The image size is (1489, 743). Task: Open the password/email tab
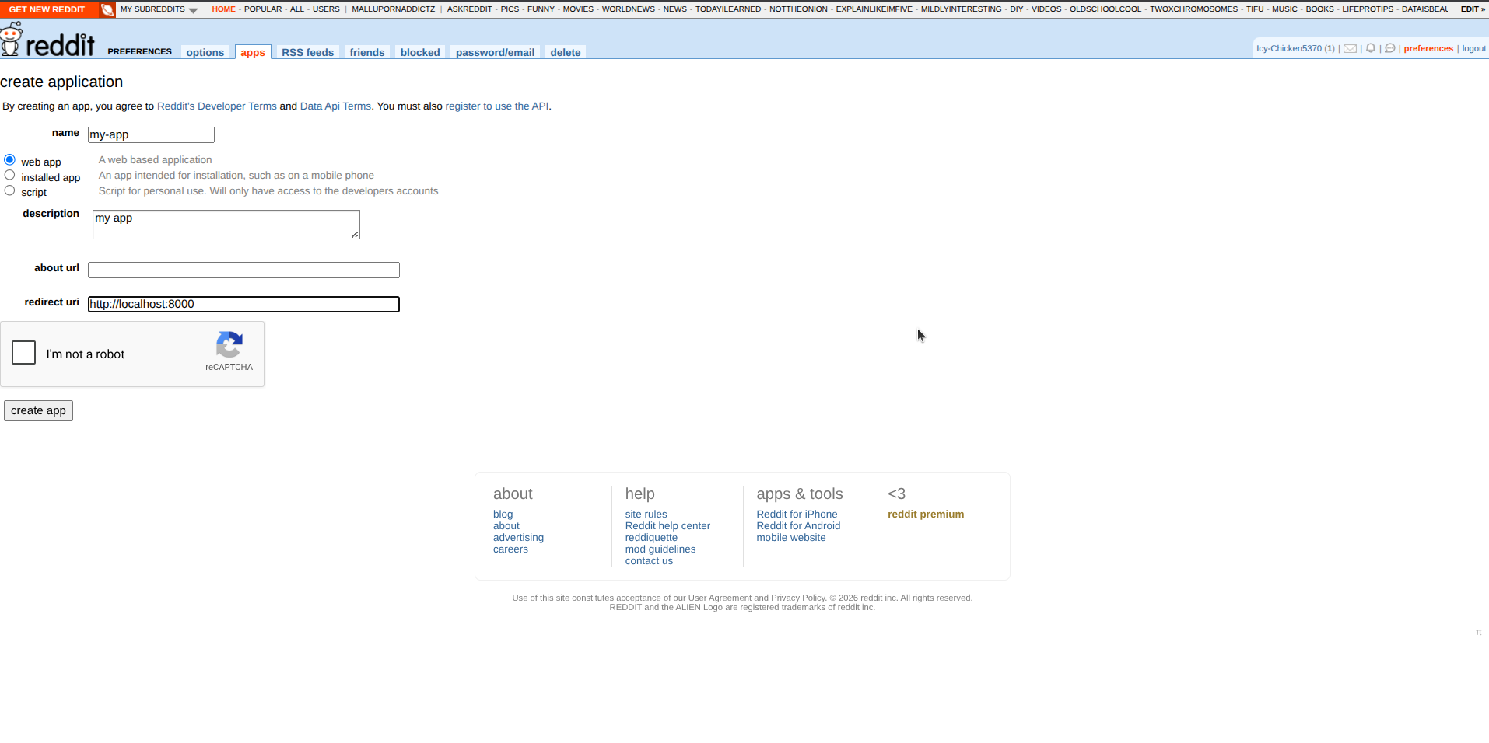click(x=495, y=52)
